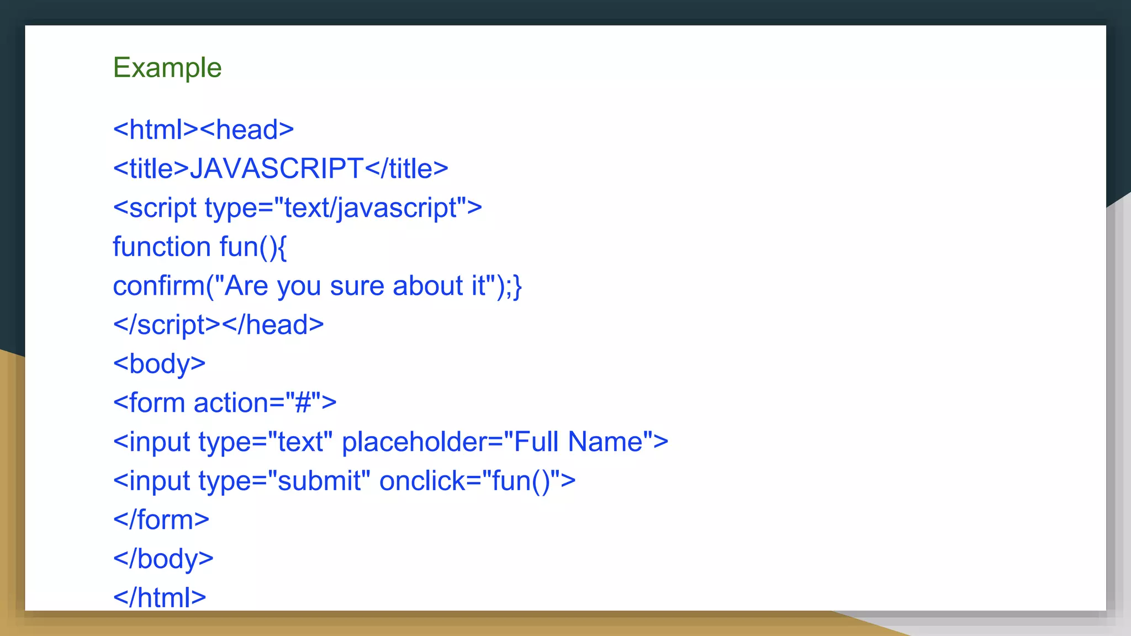The image size is (1131, 636).
Task: Click the green "Example" slide heading
Action: click(x=167, y=68)
